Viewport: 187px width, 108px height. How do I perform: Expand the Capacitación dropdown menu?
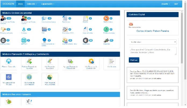tap(48, 4)
